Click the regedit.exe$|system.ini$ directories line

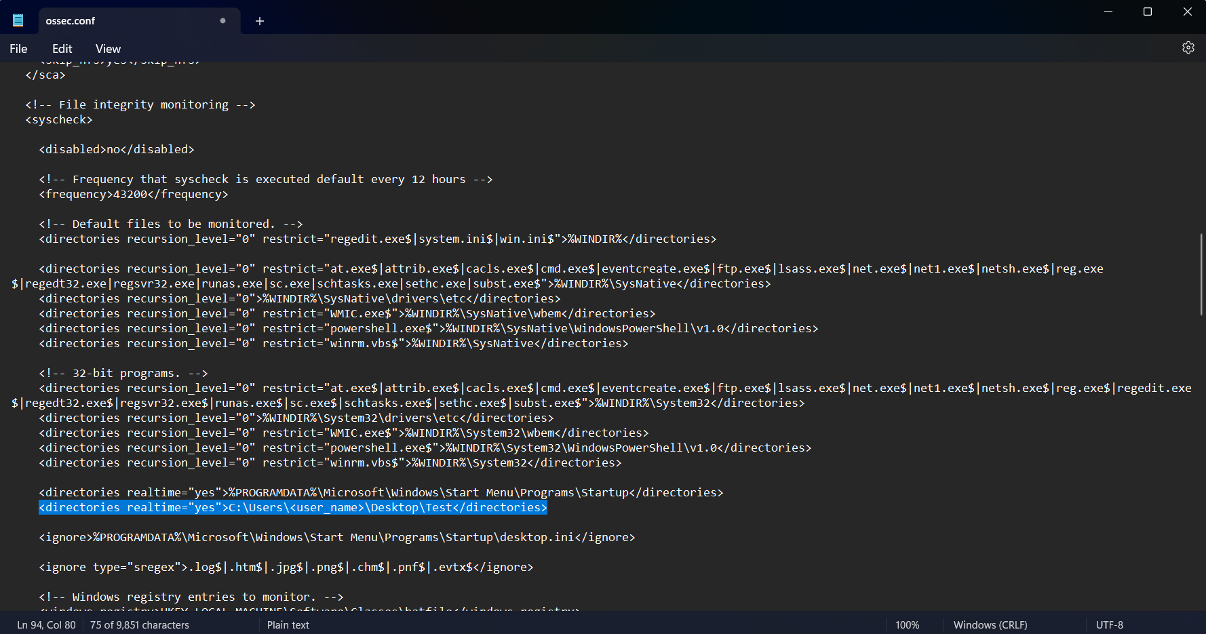pyautogui.click(x=378, y=239)
